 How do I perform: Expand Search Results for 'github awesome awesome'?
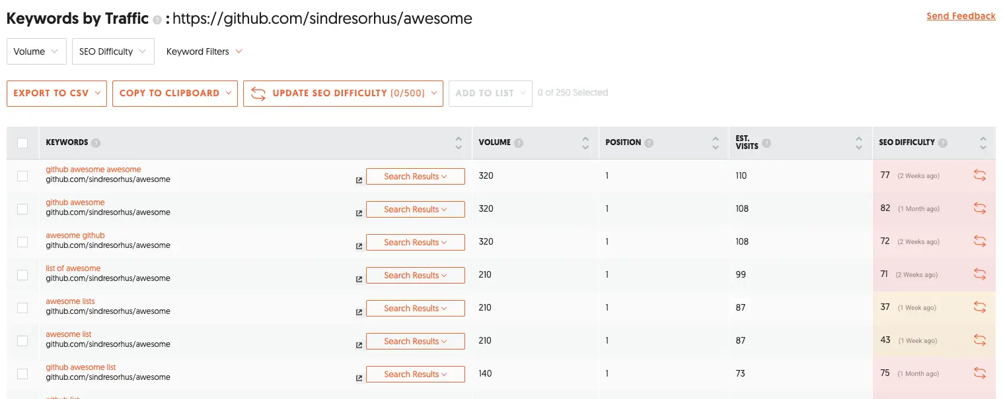(416, 176)
